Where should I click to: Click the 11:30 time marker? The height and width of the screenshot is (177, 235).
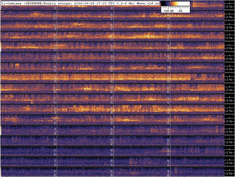pos(112,58)
